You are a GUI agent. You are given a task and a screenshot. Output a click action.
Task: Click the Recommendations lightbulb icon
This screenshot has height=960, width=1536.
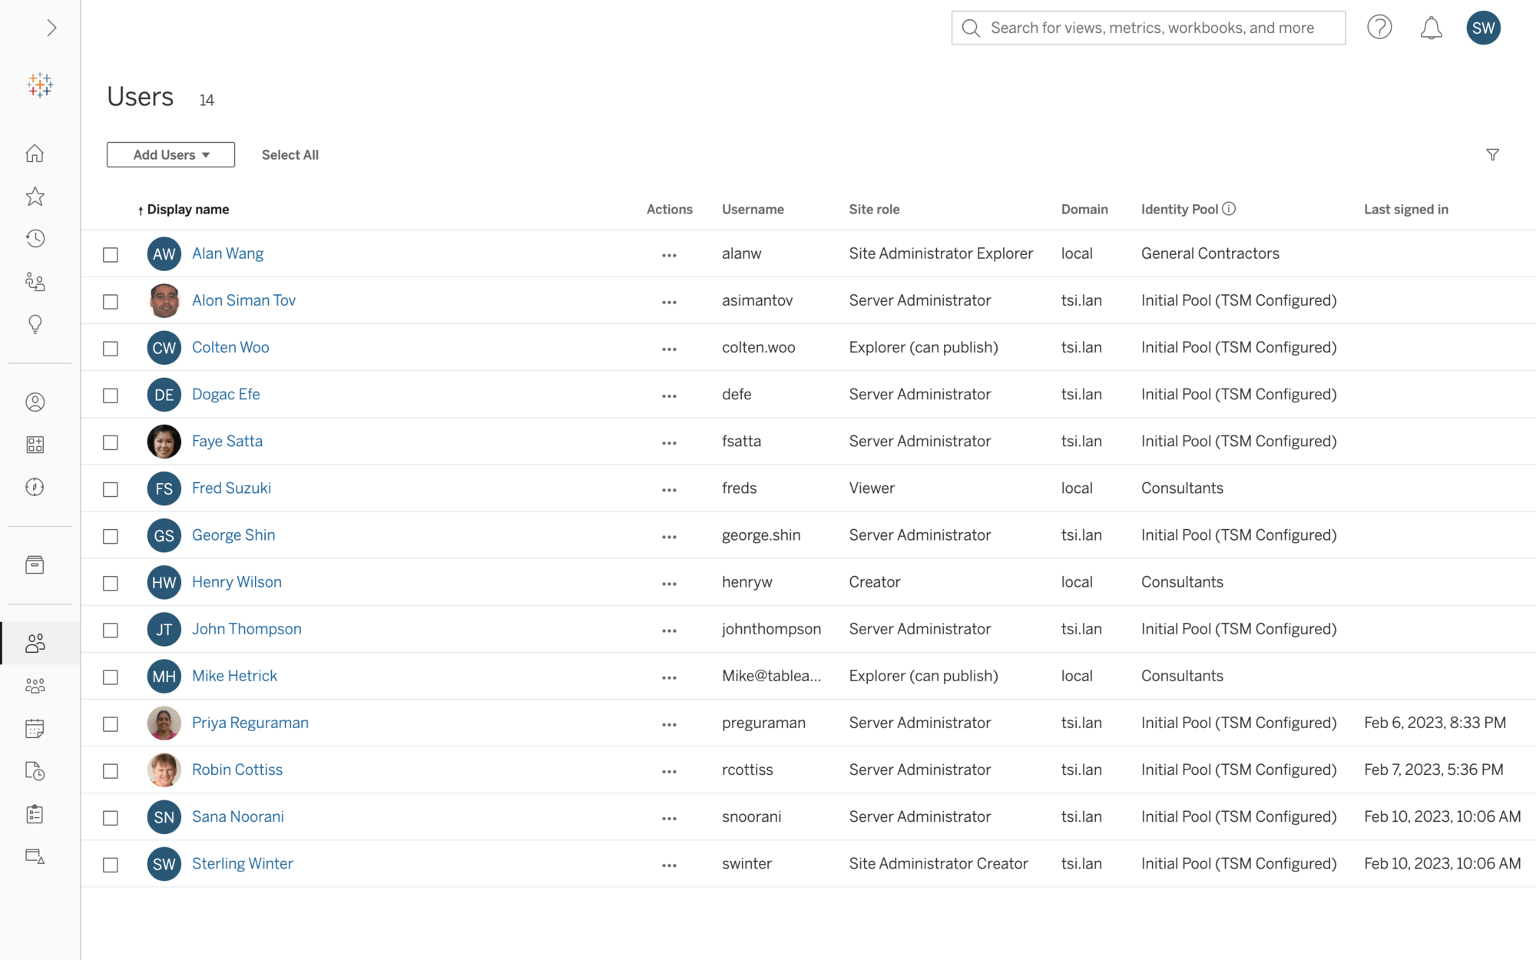pos(35,324)
